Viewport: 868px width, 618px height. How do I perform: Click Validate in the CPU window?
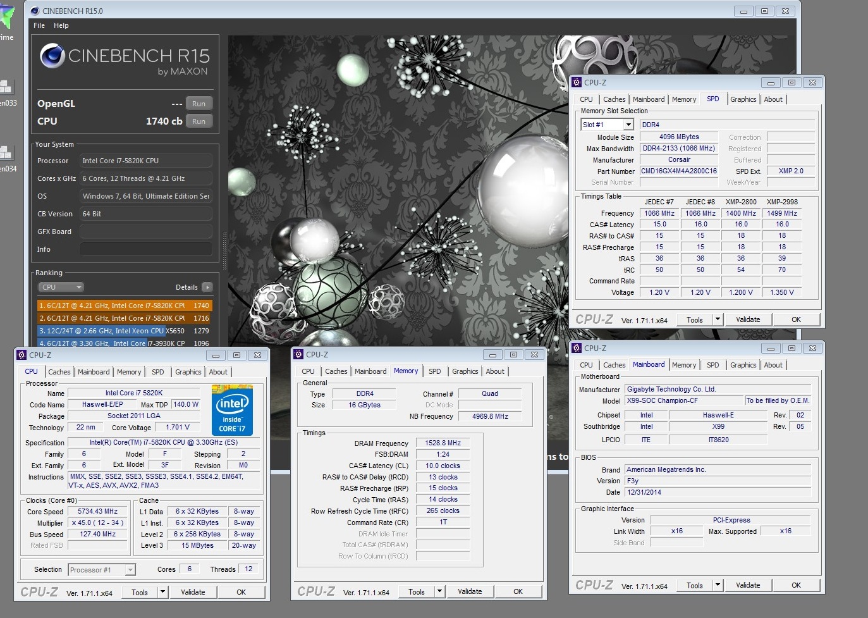pyautogui.click(x=193, y=592)
